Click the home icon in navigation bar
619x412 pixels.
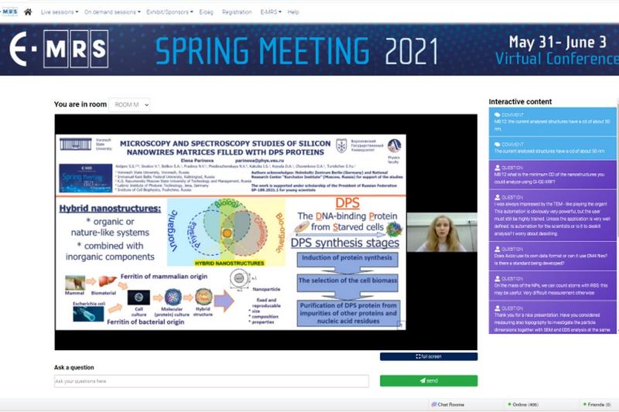(28, 12)
